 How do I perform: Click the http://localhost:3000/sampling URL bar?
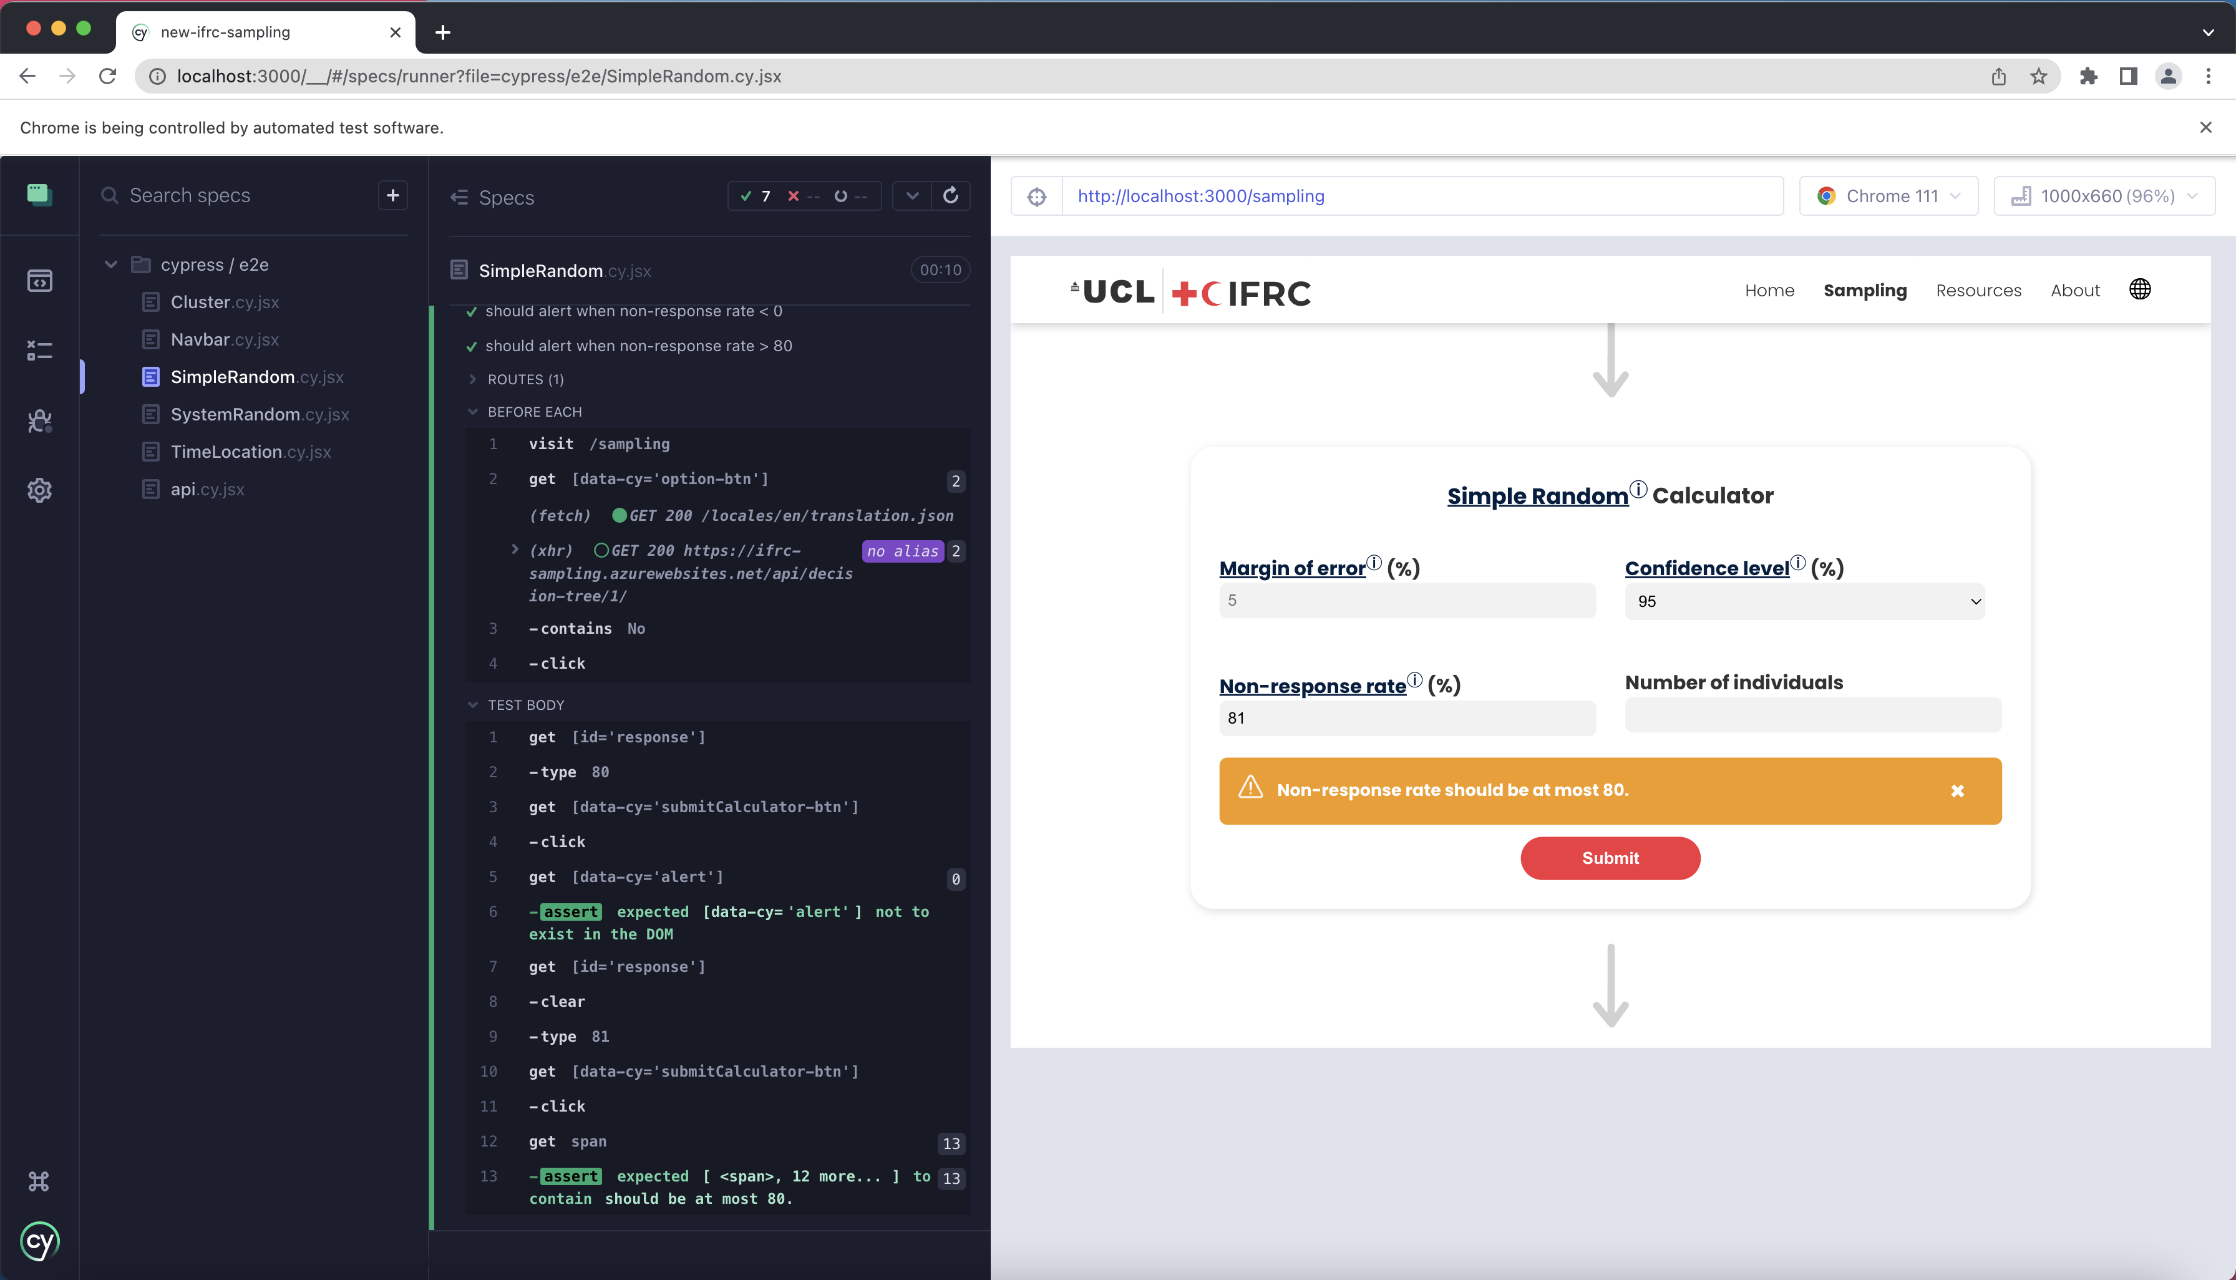[1422, 196]
